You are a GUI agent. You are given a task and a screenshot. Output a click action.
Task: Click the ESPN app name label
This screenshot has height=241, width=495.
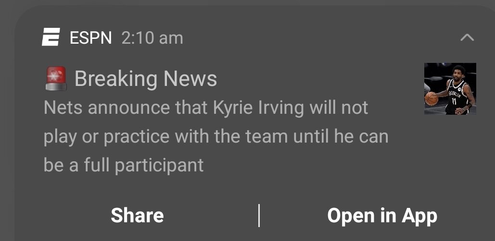(x=91, y=38)
